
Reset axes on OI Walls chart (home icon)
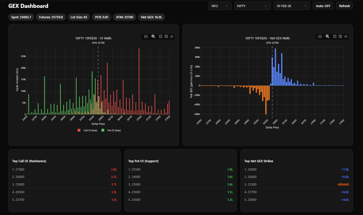click(172, 36)
